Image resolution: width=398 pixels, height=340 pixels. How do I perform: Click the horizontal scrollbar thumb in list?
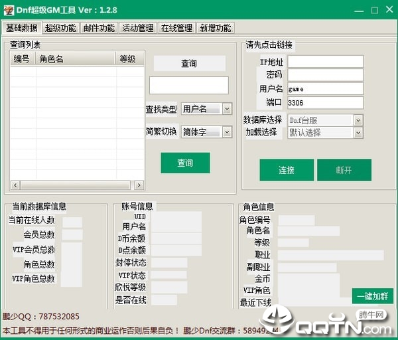pyautogui.click(x=76, y=185)
